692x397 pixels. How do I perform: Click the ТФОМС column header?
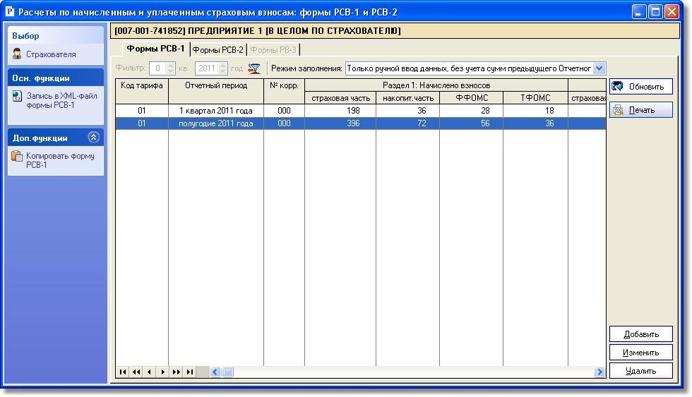pos(535,98)
